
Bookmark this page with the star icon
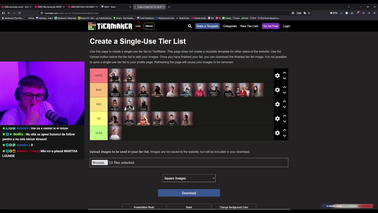(309, 13)
